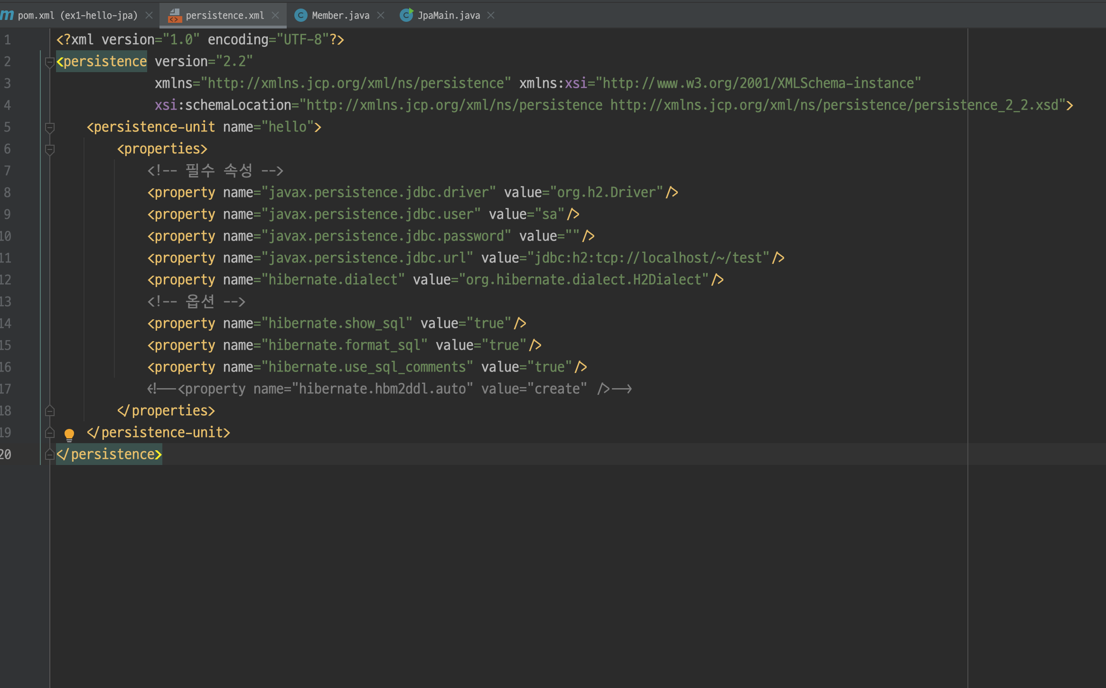Click the JpaMain.java runnable class icon
This screenshot has width=1106, height=688.
point(406,16)
